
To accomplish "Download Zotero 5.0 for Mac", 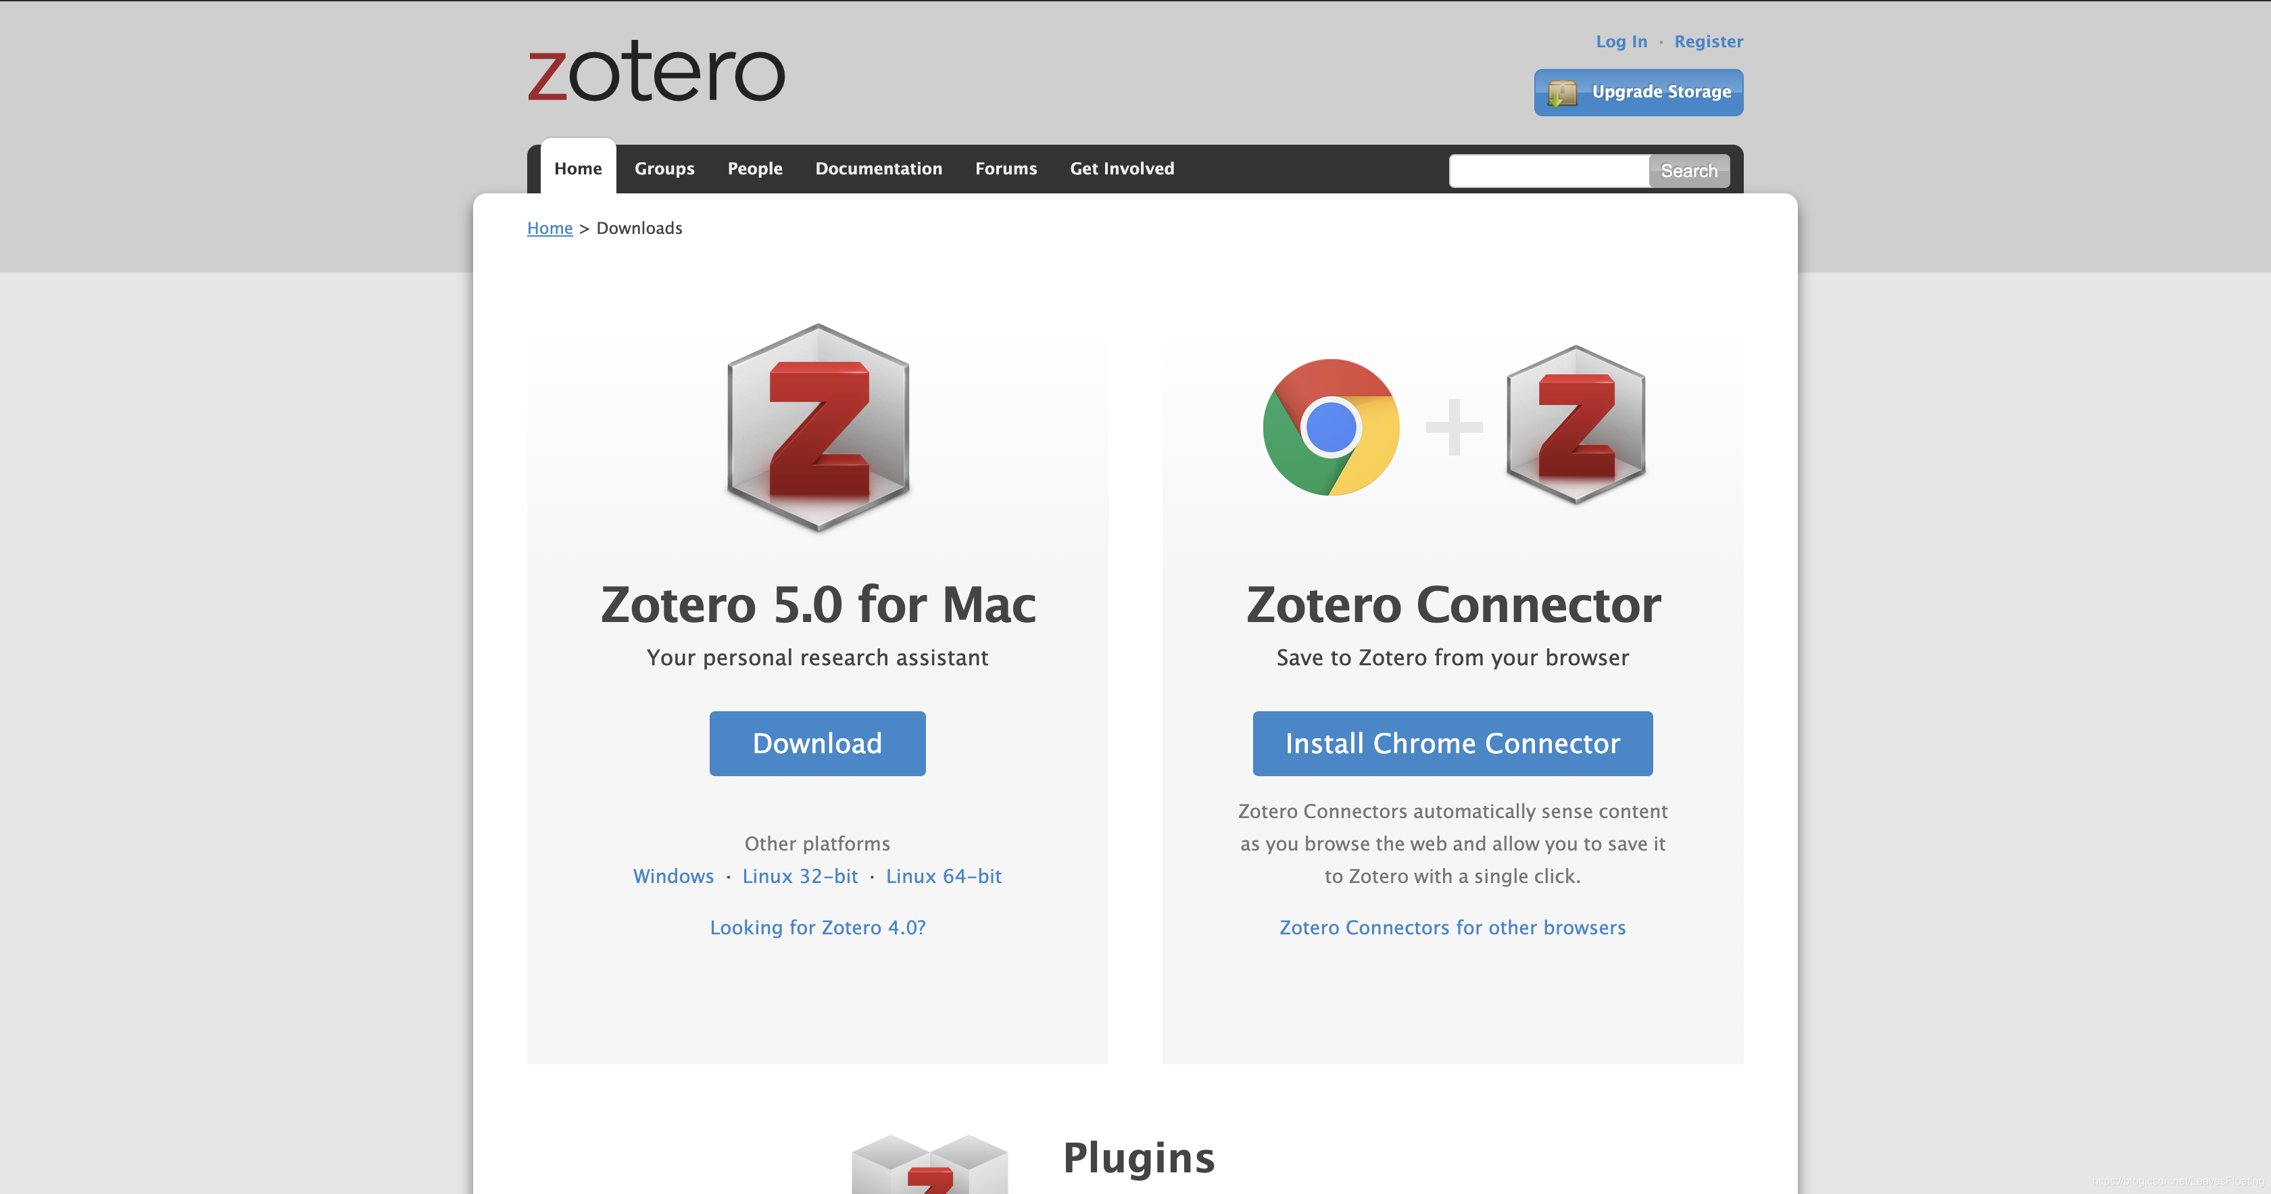I will (x=817, y=744).
